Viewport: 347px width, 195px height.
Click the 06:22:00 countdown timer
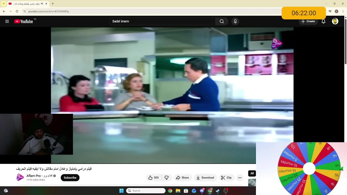pyautogui.click(x=304, y=13)
